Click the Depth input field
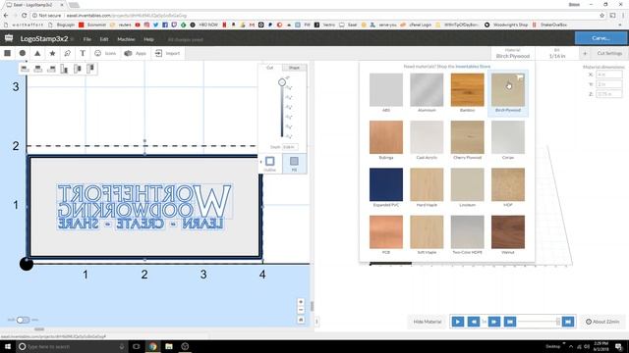629x353 pixels. point(290,147)
